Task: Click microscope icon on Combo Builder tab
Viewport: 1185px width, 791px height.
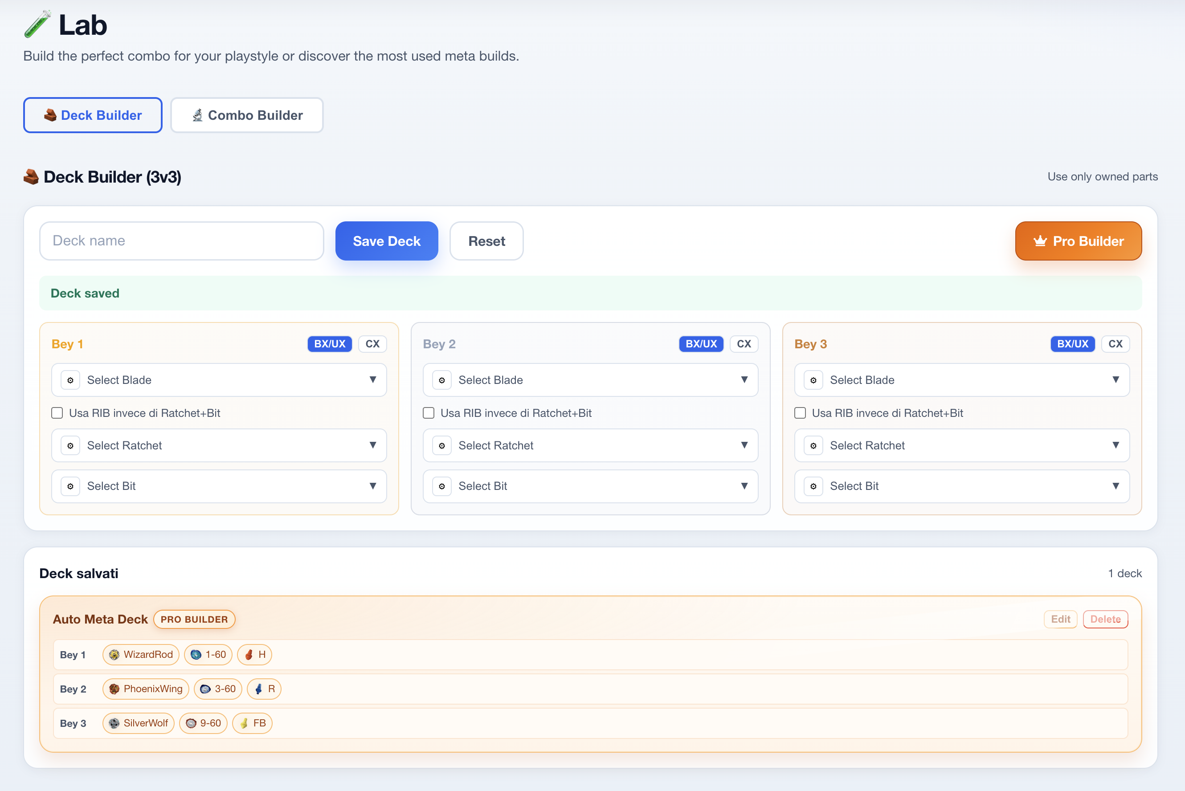Action: point(197,115)
